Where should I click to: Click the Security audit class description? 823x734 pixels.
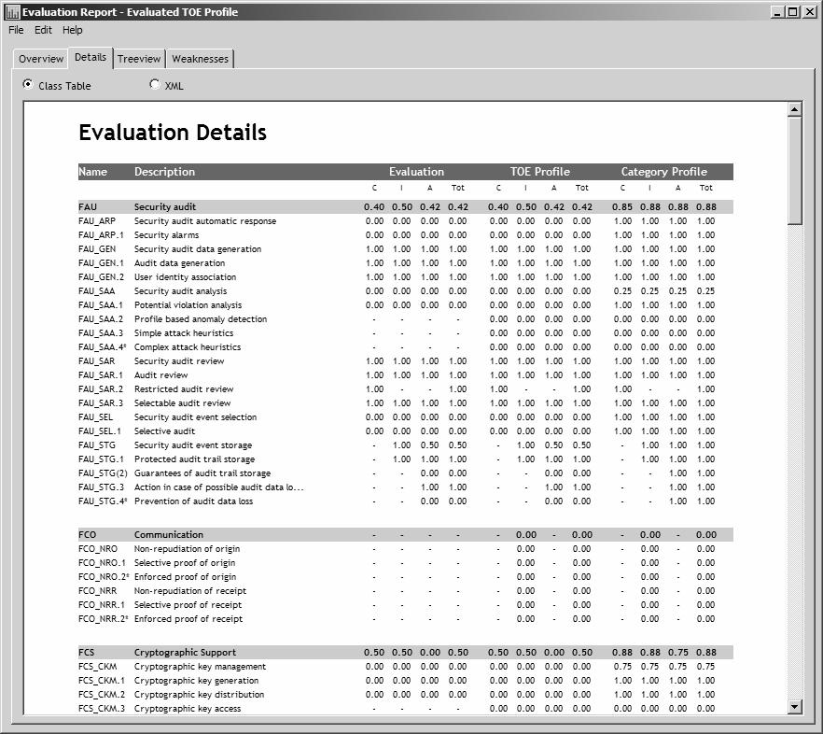[x=165, y=207]
